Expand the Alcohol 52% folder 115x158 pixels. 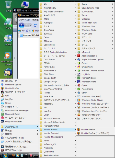coord(58,8)
